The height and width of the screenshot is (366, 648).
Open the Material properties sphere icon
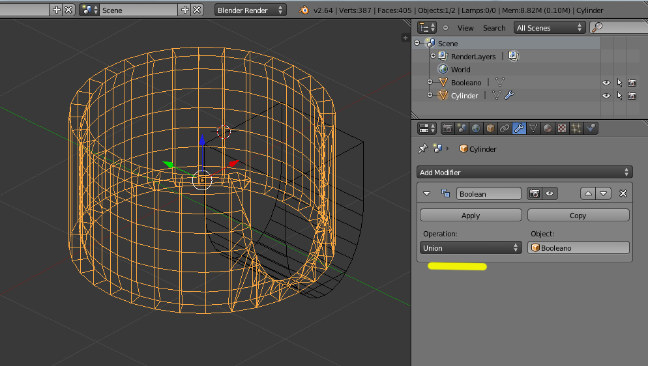click(x=548, y=128)
